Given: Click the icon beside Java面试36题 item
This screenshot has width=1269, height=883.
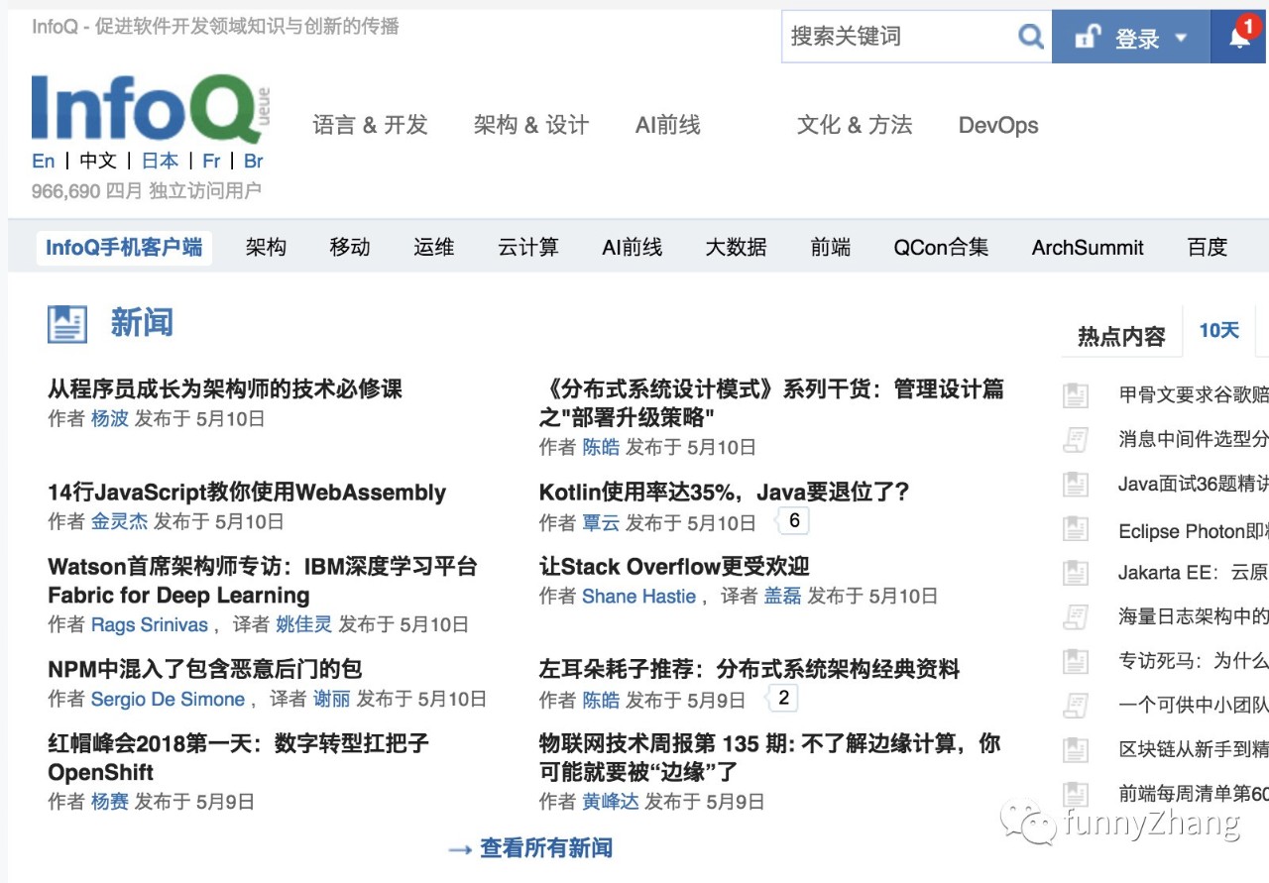Looking at the screenshot, I should tap(1076, 485).
